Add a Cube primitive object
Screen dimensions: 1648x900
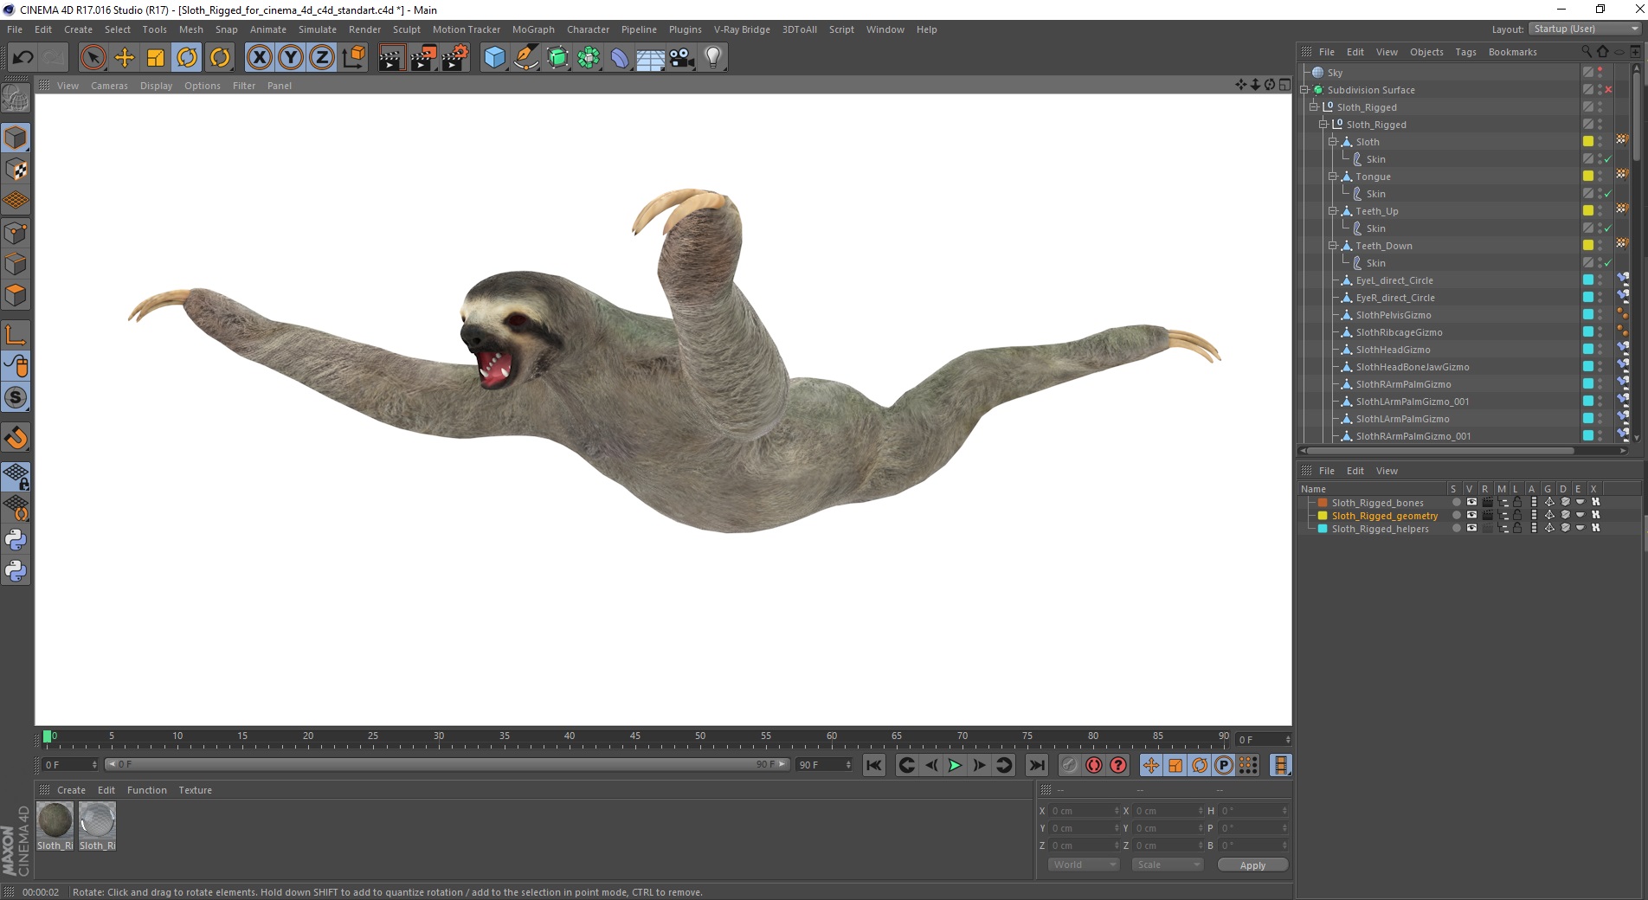[494, 58]
